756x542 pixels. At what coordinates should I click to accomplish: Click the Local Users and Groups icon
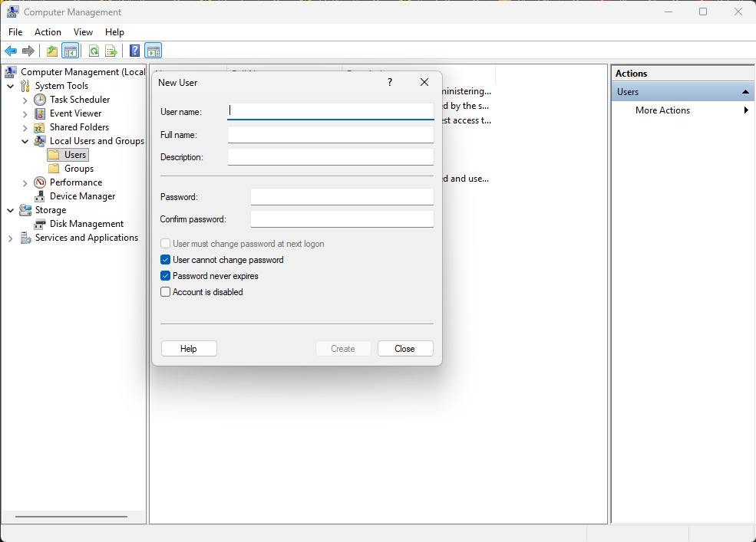40,141
